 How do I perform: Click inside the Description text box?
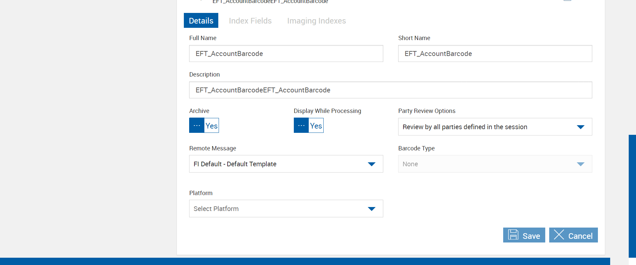coord(390,90)
